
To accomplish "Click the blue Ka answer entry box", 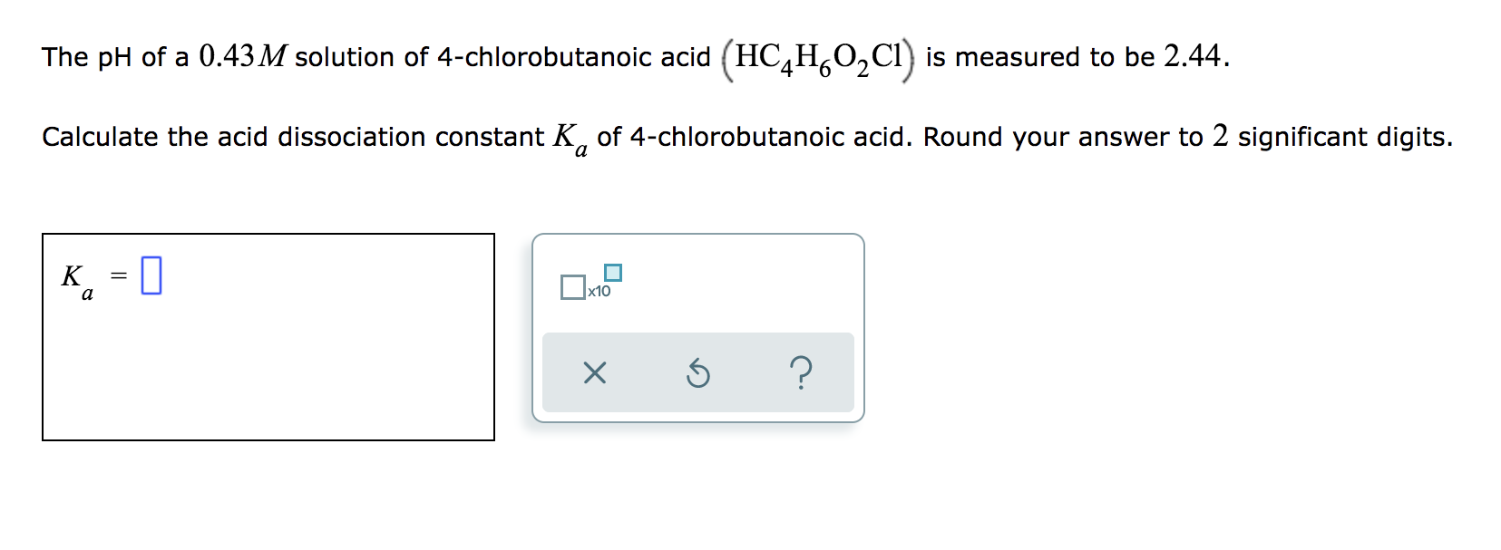I will click(x=151, y=276).
